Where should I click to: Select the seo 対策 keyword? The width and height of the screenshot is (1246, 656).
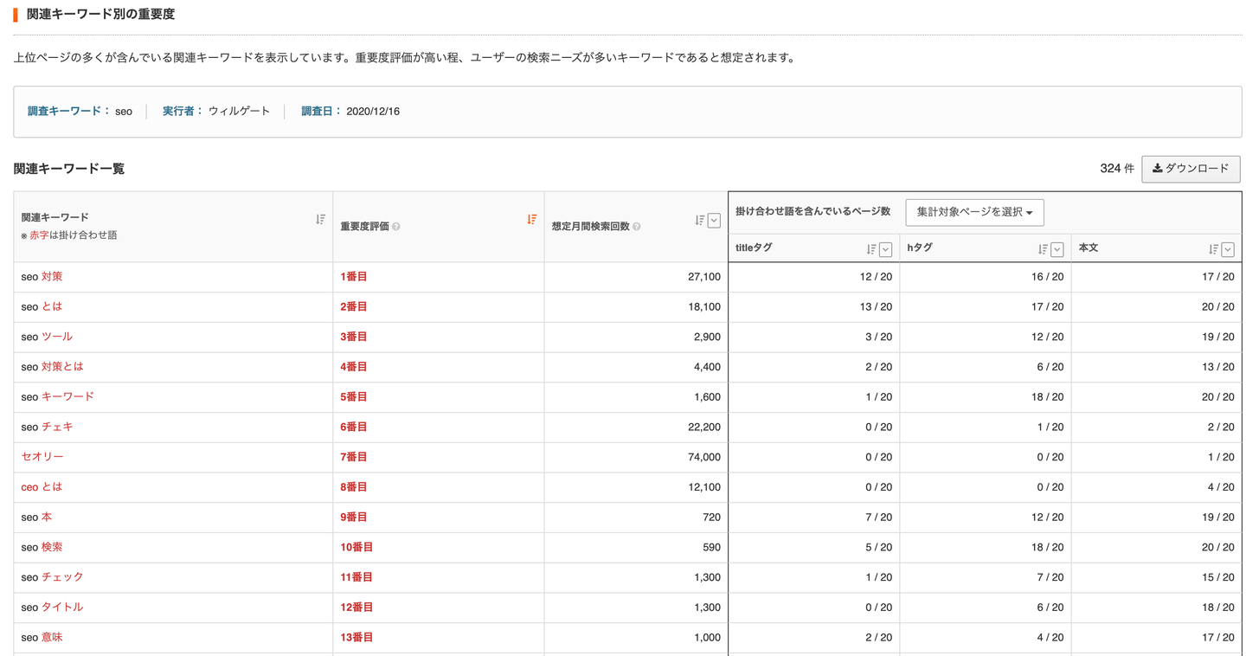[x=42, y=277]
